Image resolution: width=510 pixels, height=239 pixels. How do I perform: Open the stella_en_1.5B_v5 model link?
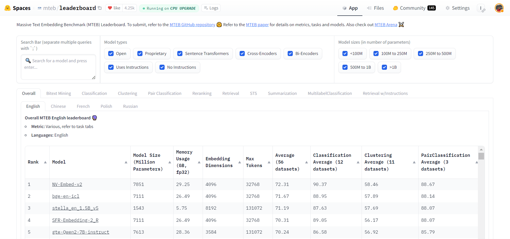pos(75,208)
